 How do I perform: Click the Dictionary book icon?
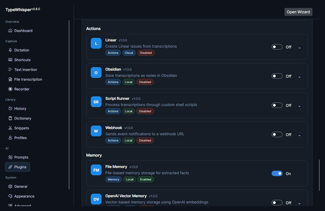point(10,118)
